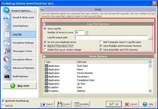Close the EurekaLog Options dialog

tap(154, 3)
